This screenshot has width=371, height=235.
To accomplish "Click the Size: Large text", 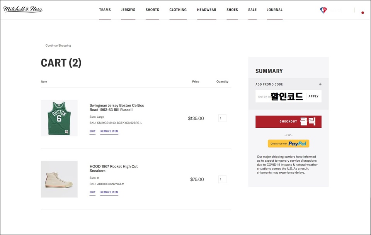I will click(97, 117).
